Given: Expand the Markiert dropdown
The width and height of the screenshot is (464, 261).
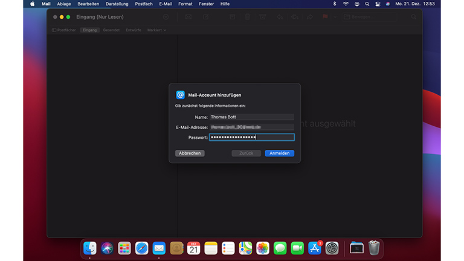Looking at the screenshot, I should pyautogui.click(x=156, y=30).
